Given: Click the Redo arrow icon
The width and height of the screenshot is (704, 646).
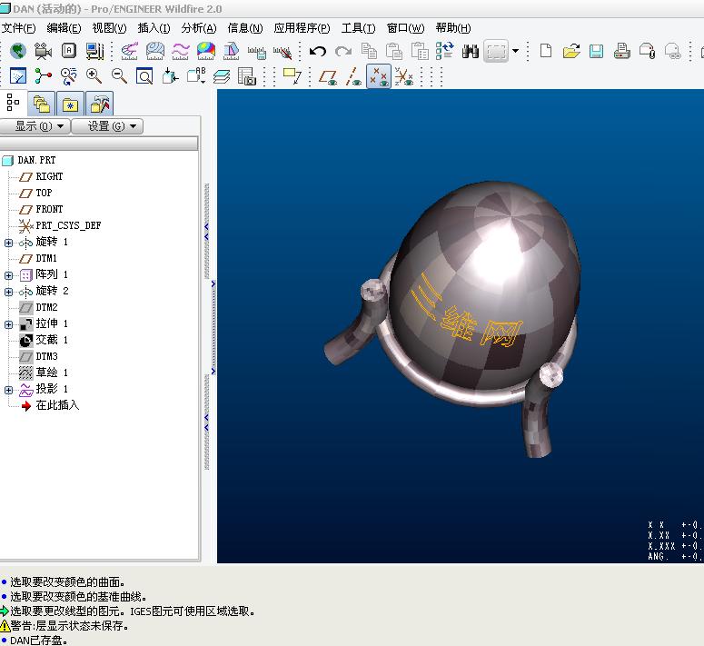Looking at the screenshot, I should (x=343, y=51).
